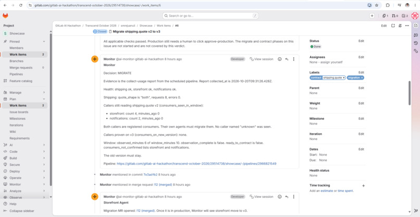This screenshot has height=217, width=420.
Task: Open user avatar menu in header
Action: [x=415, y=16]
